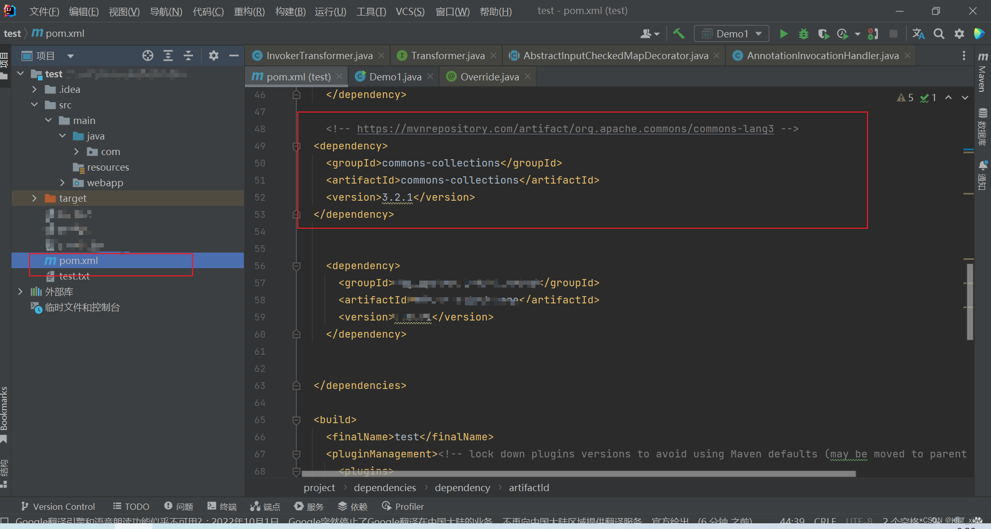Open the translate icon in toolbar
991x529 pixels.
tap(918, 34)
